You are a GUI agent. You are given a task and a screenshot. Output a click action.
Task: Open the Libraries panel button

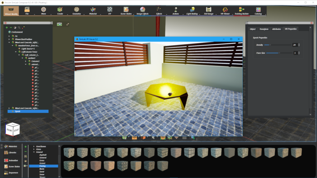pyautogui.click(x=10, y=153)
